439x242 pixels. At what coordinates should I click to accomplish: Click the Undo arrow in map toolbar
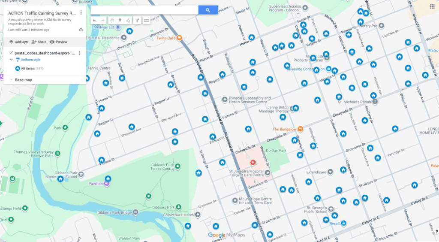94,20
